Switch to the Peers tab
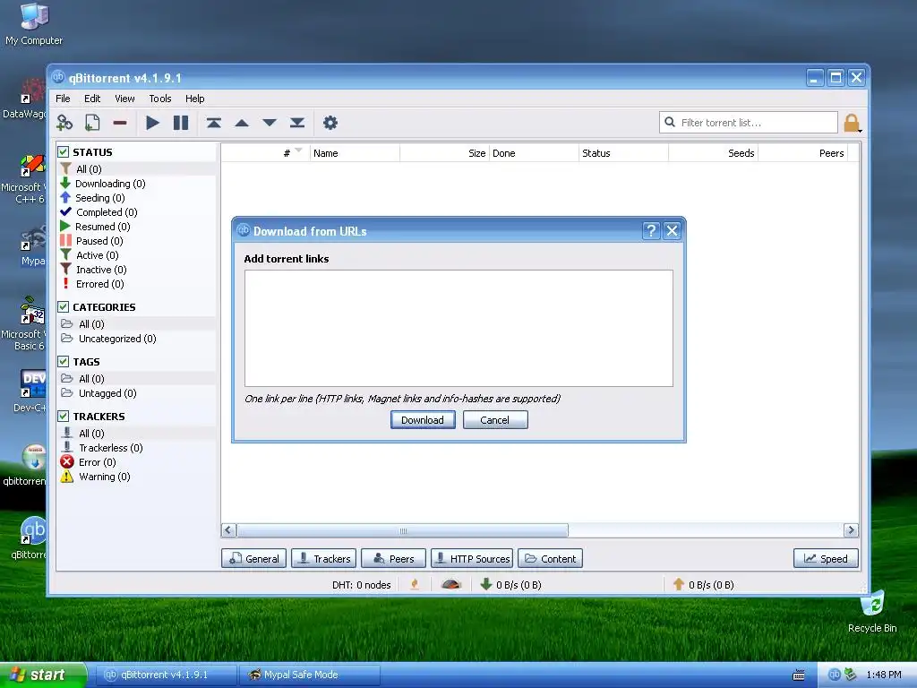Viewport: 917px width, 688px height. pos(394,559)
